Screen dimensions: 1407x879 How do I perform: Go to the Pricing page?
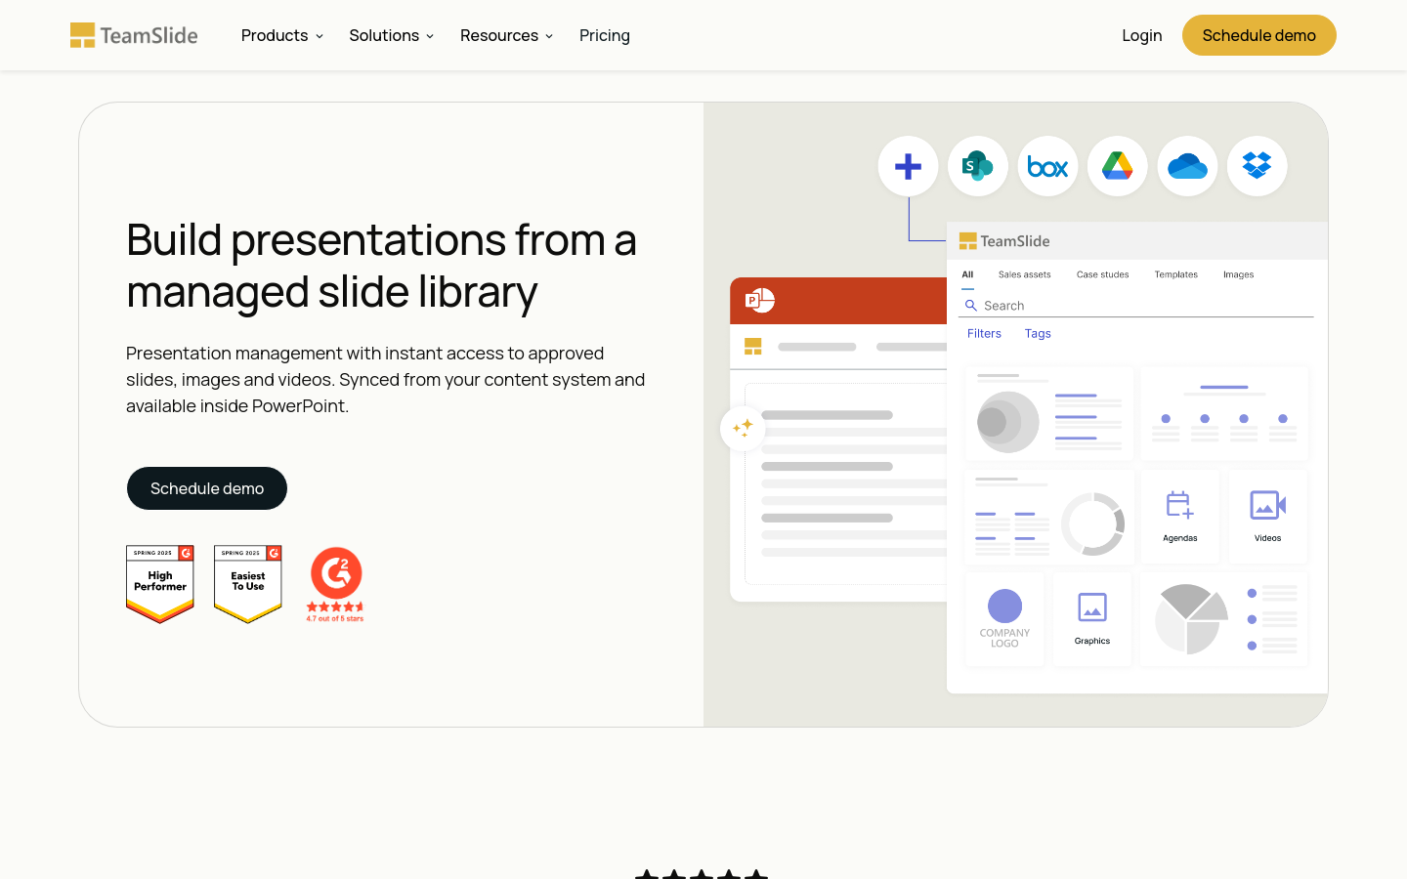pos(604,35)
